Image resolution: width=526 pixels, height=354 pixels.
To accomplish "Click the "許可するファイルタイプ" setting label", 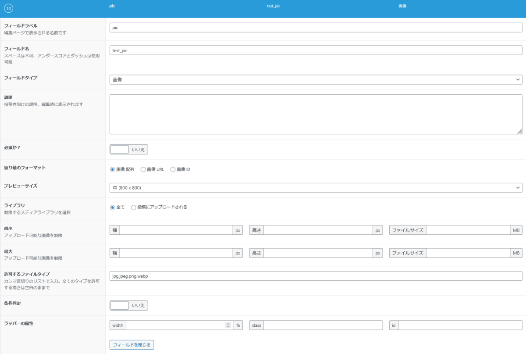I will (x=27, y=274).
